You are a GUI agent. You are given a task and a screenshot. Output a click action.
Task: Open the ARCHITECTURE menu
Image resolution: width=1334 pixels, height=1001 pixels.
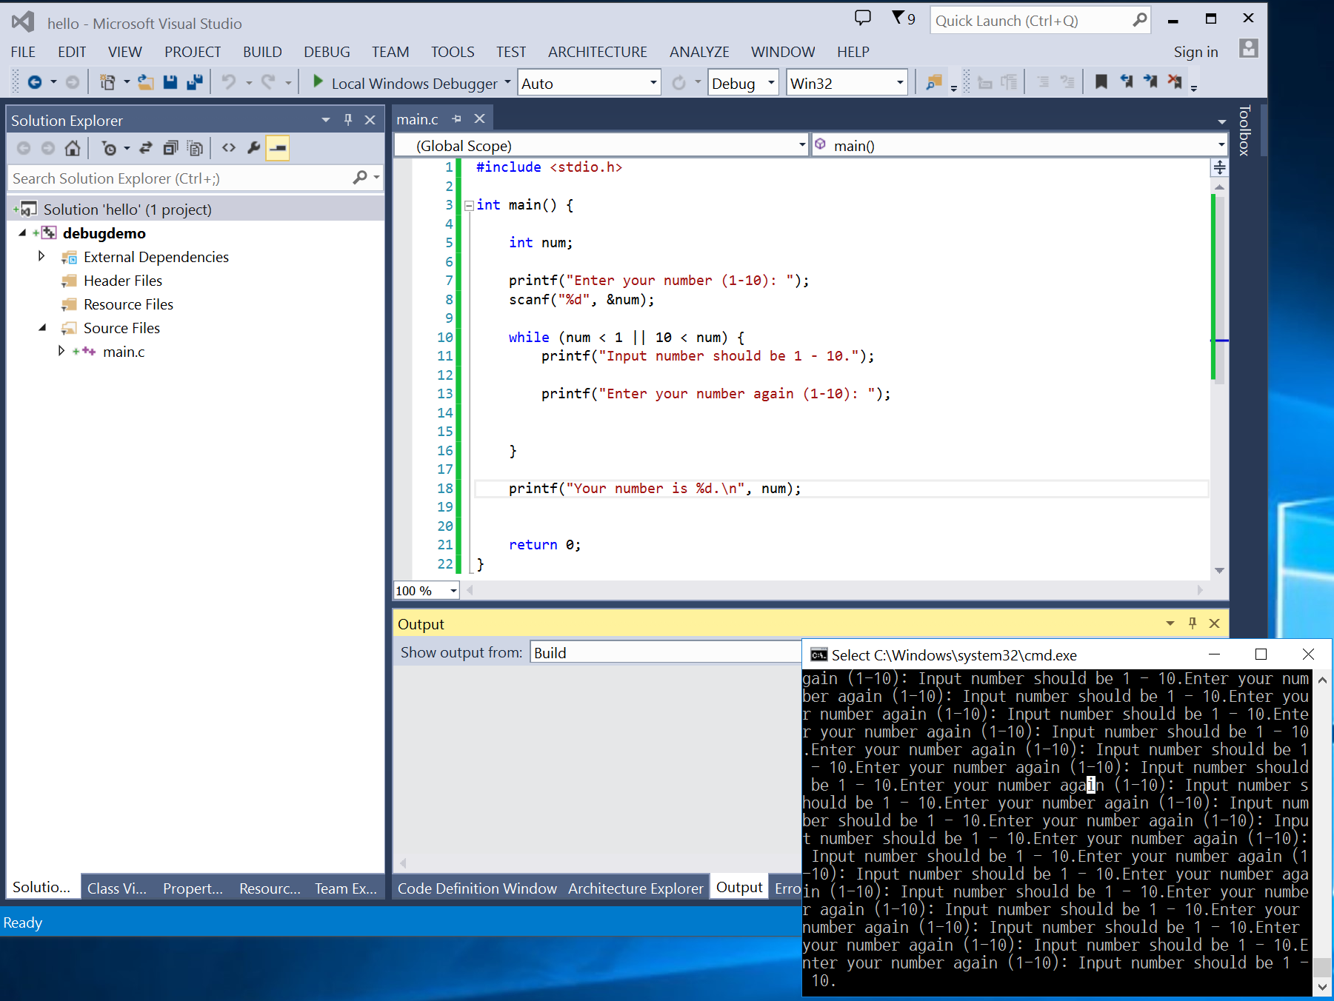(x=598, y=52)
